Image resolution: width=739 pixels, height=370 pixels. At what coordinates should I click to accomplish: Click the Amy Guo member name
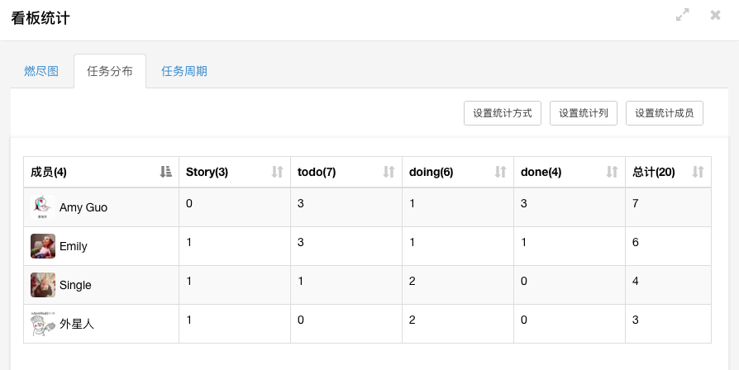point(83,207)
